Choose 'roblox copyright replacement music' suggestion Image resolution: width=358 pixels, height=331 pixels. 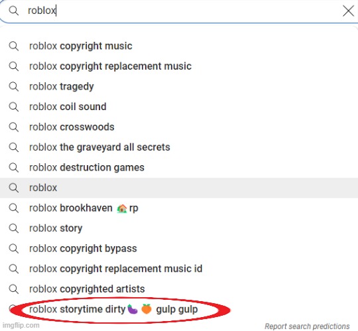(x=179, y=66)
